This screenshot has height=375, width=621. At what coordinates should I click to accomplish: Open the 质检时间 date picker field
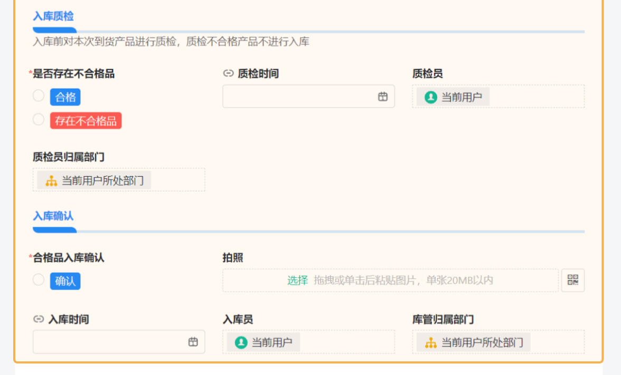(301, 97)
